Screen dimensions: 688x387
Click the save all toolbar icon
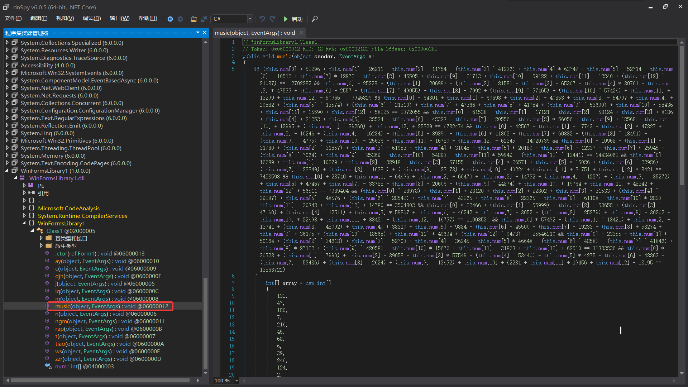204,19
